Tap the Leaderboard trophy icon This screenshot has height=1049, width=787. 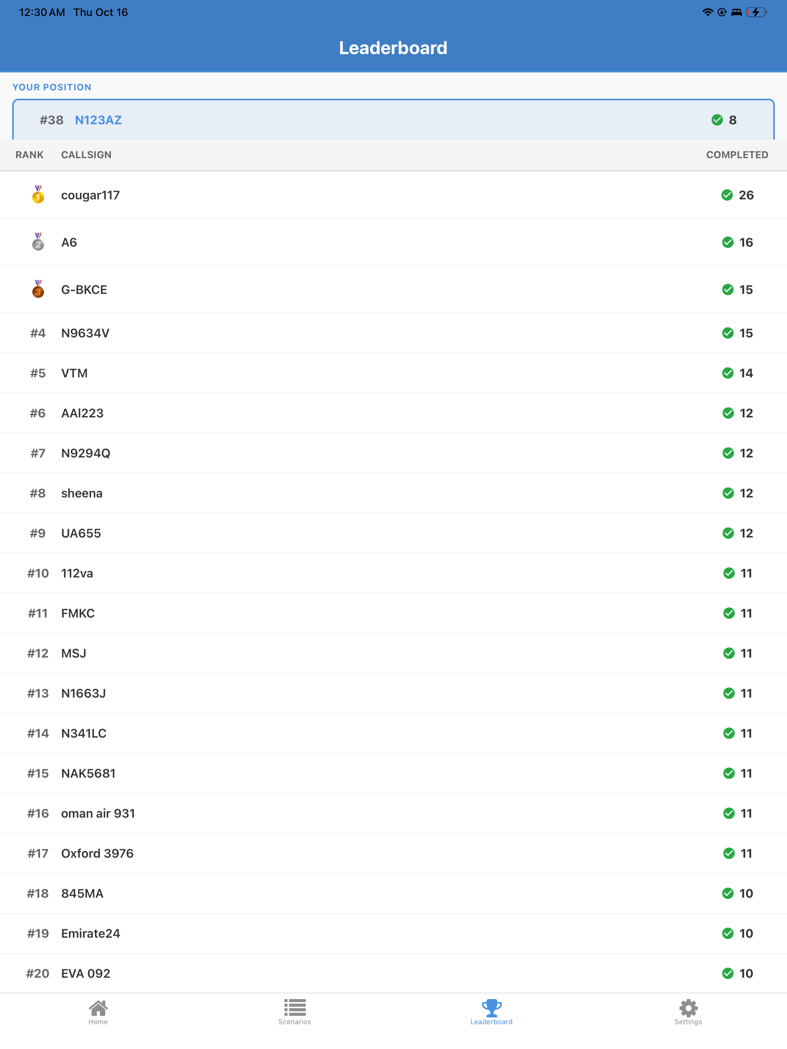491,1008
